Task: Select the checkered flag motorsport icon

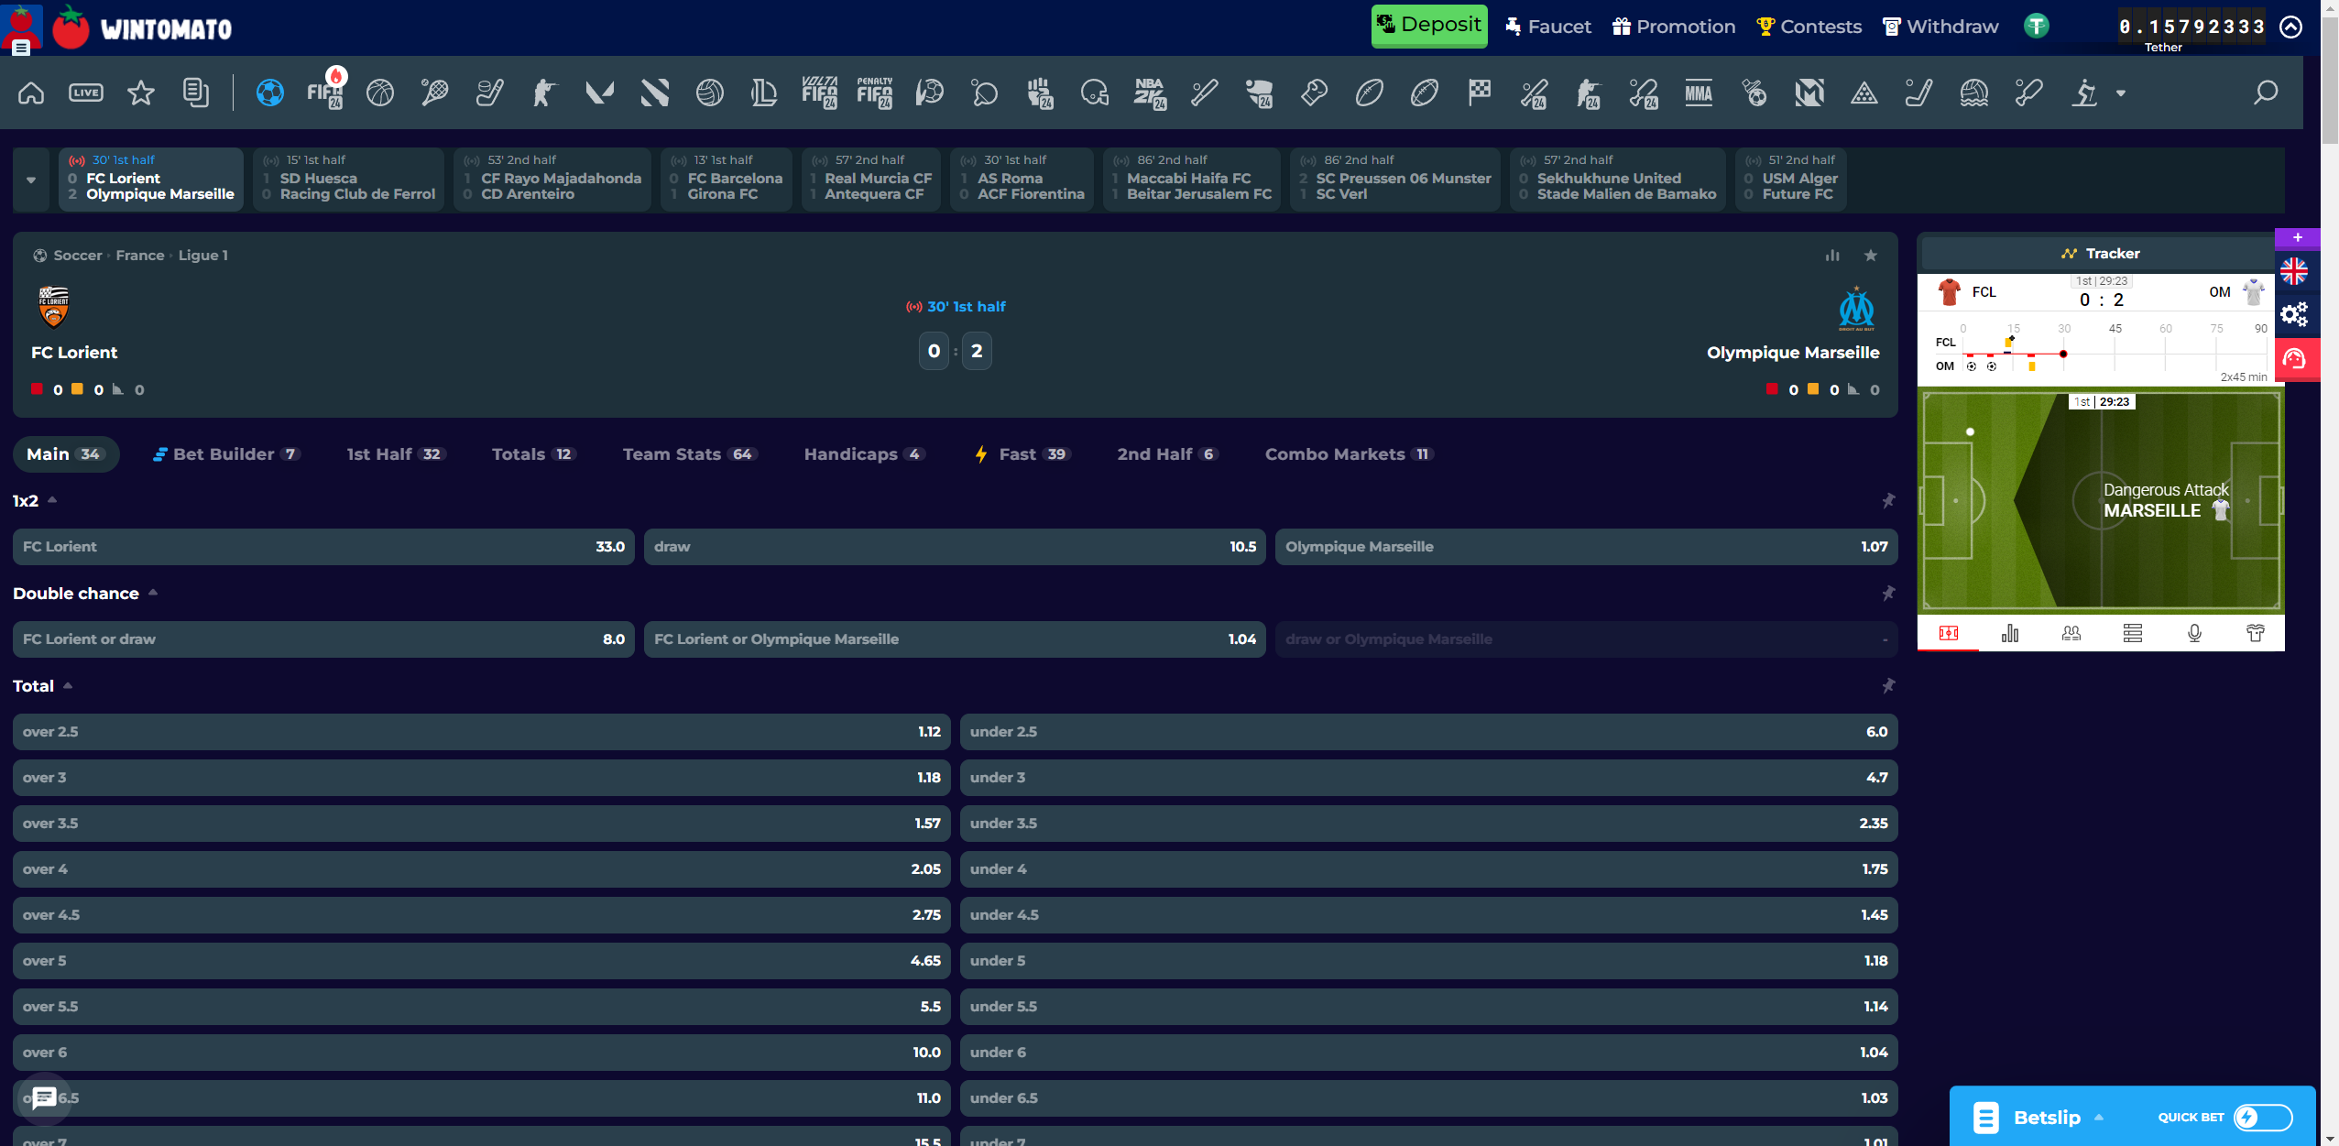Action: pos(1480,93)
